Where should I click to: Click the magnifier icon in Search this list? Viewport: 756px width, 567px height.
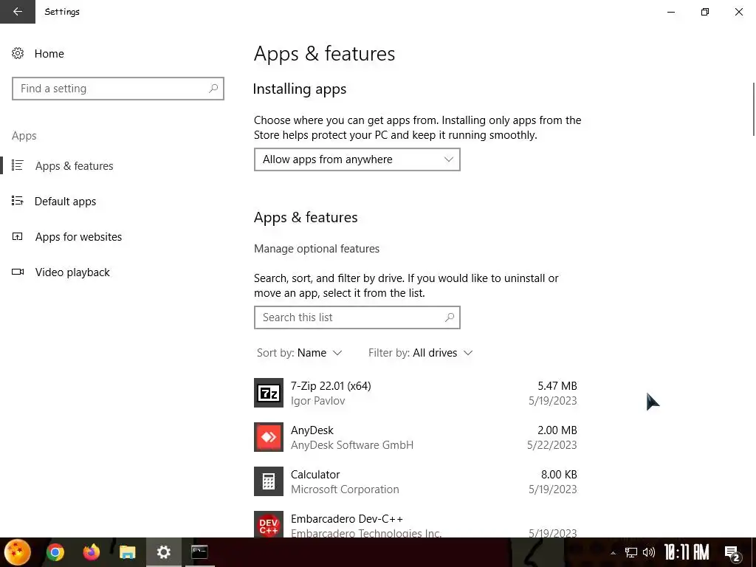[450, 317]
